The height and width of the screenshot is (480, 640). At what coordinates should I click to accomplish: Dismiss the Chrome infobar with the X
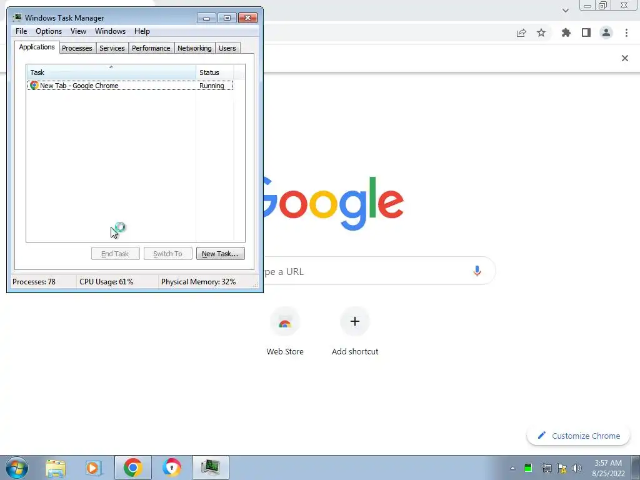tap(625, 58)
